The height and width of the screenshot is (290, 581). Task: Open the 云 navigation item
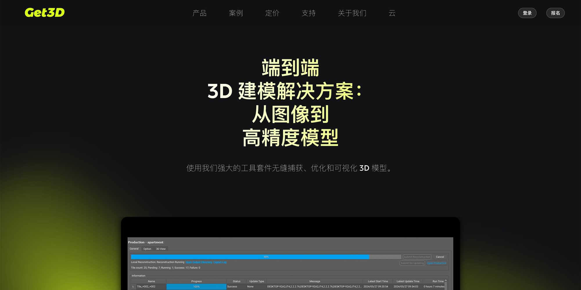click(x=392, y=13)
